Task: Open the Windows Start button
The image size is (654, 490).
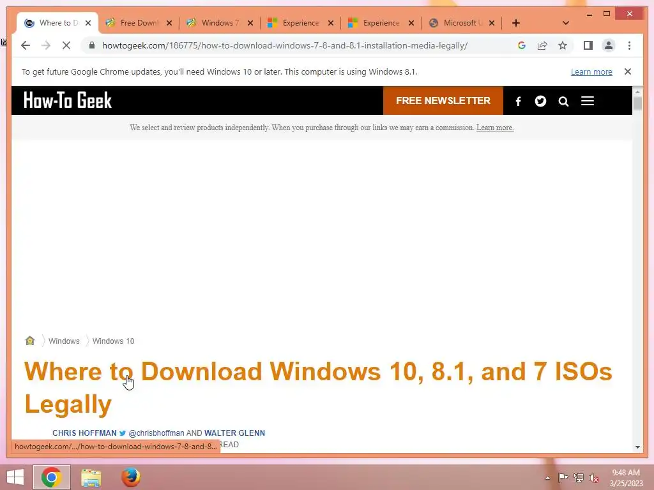Action: (x=15, y=477)
